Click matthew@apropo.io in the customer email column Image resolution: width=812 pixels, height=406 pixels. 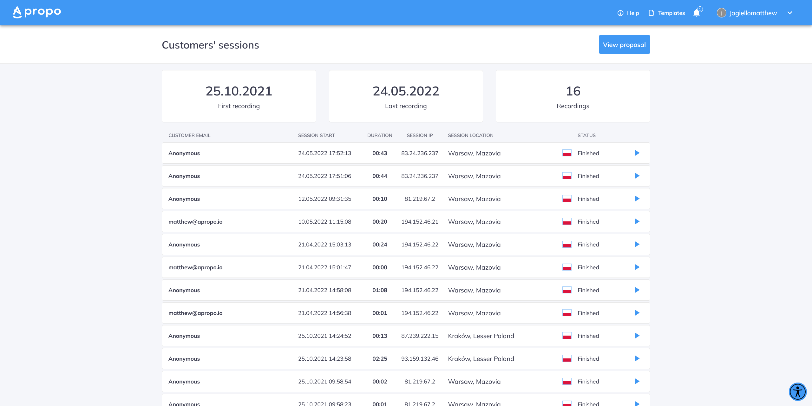(x=196, y=221)
